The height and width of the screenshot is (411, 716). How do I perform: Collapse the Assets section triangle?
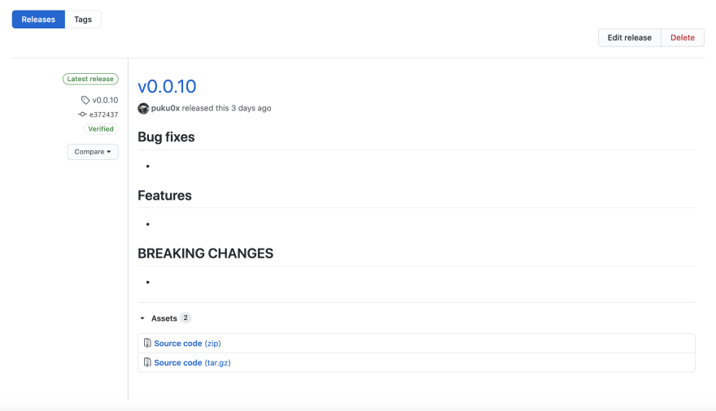coord(142,318)
